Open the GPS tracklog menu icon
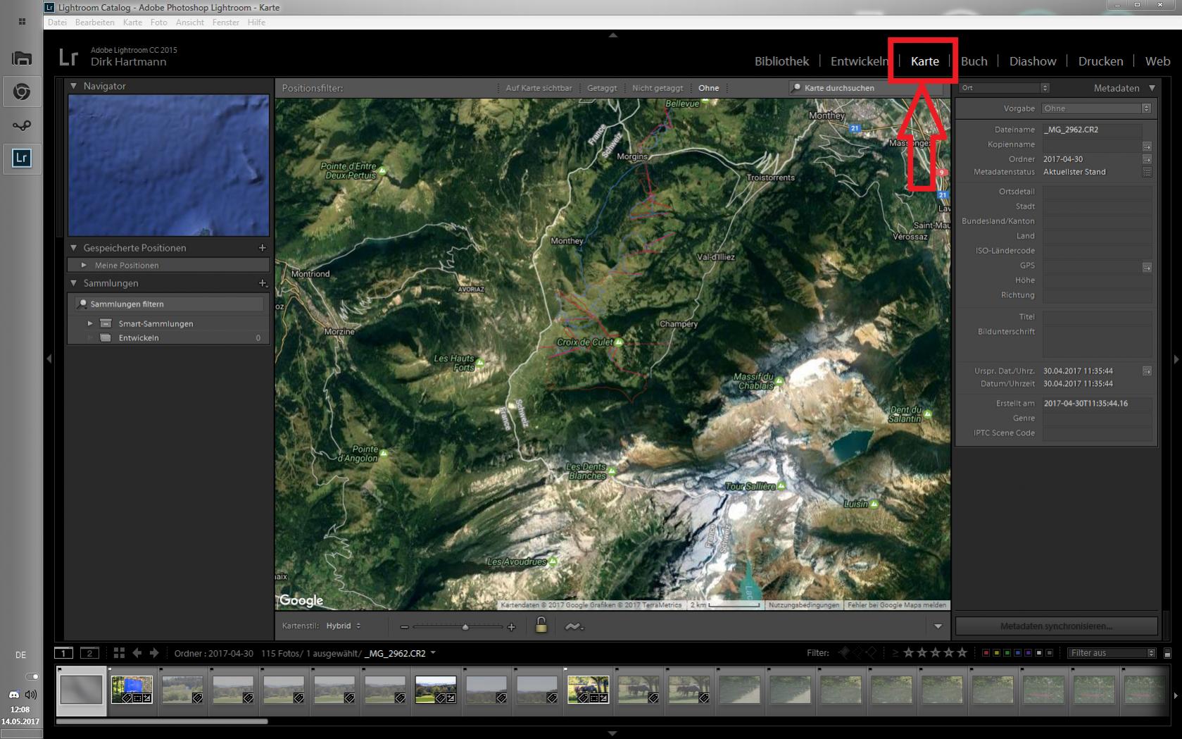Viewport: 1182px width, 739px height. click(574, 626)
